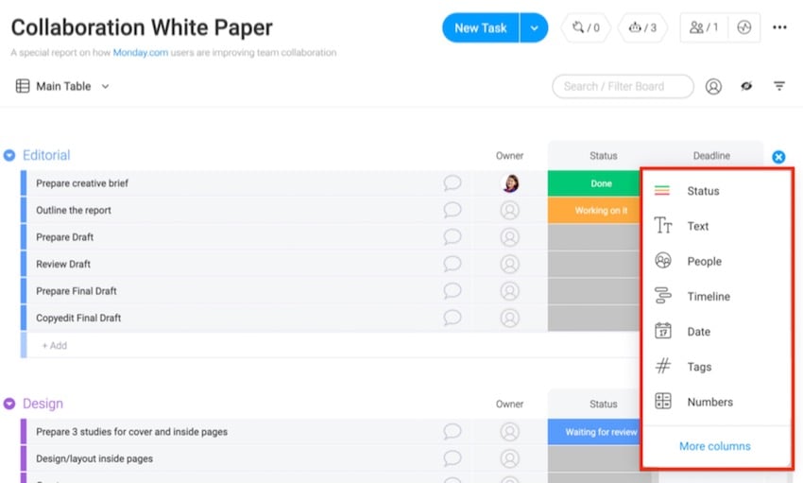This screenshot has height=483, width=803.
Task: Select the Outline the report task name
Action: click(74, 211)
